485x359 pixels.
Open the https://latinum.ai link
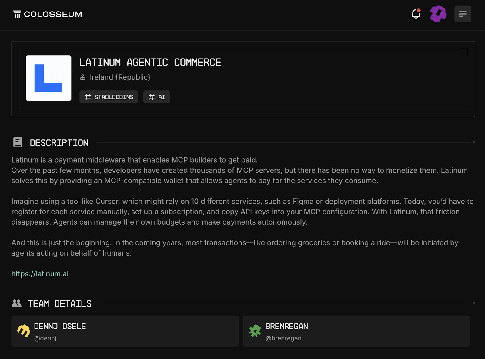(x=40, y=274)
